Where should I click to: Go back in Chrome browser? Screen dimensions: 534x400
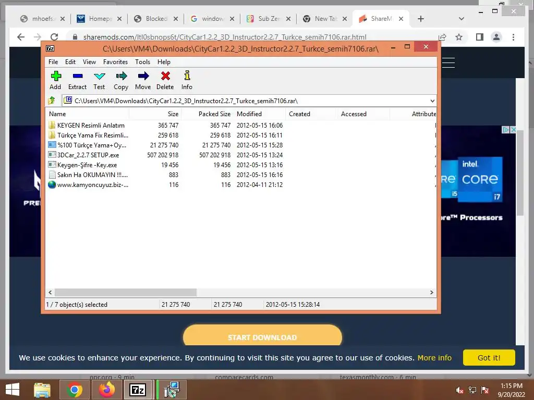pyautogui.click(x=21, y=37)
